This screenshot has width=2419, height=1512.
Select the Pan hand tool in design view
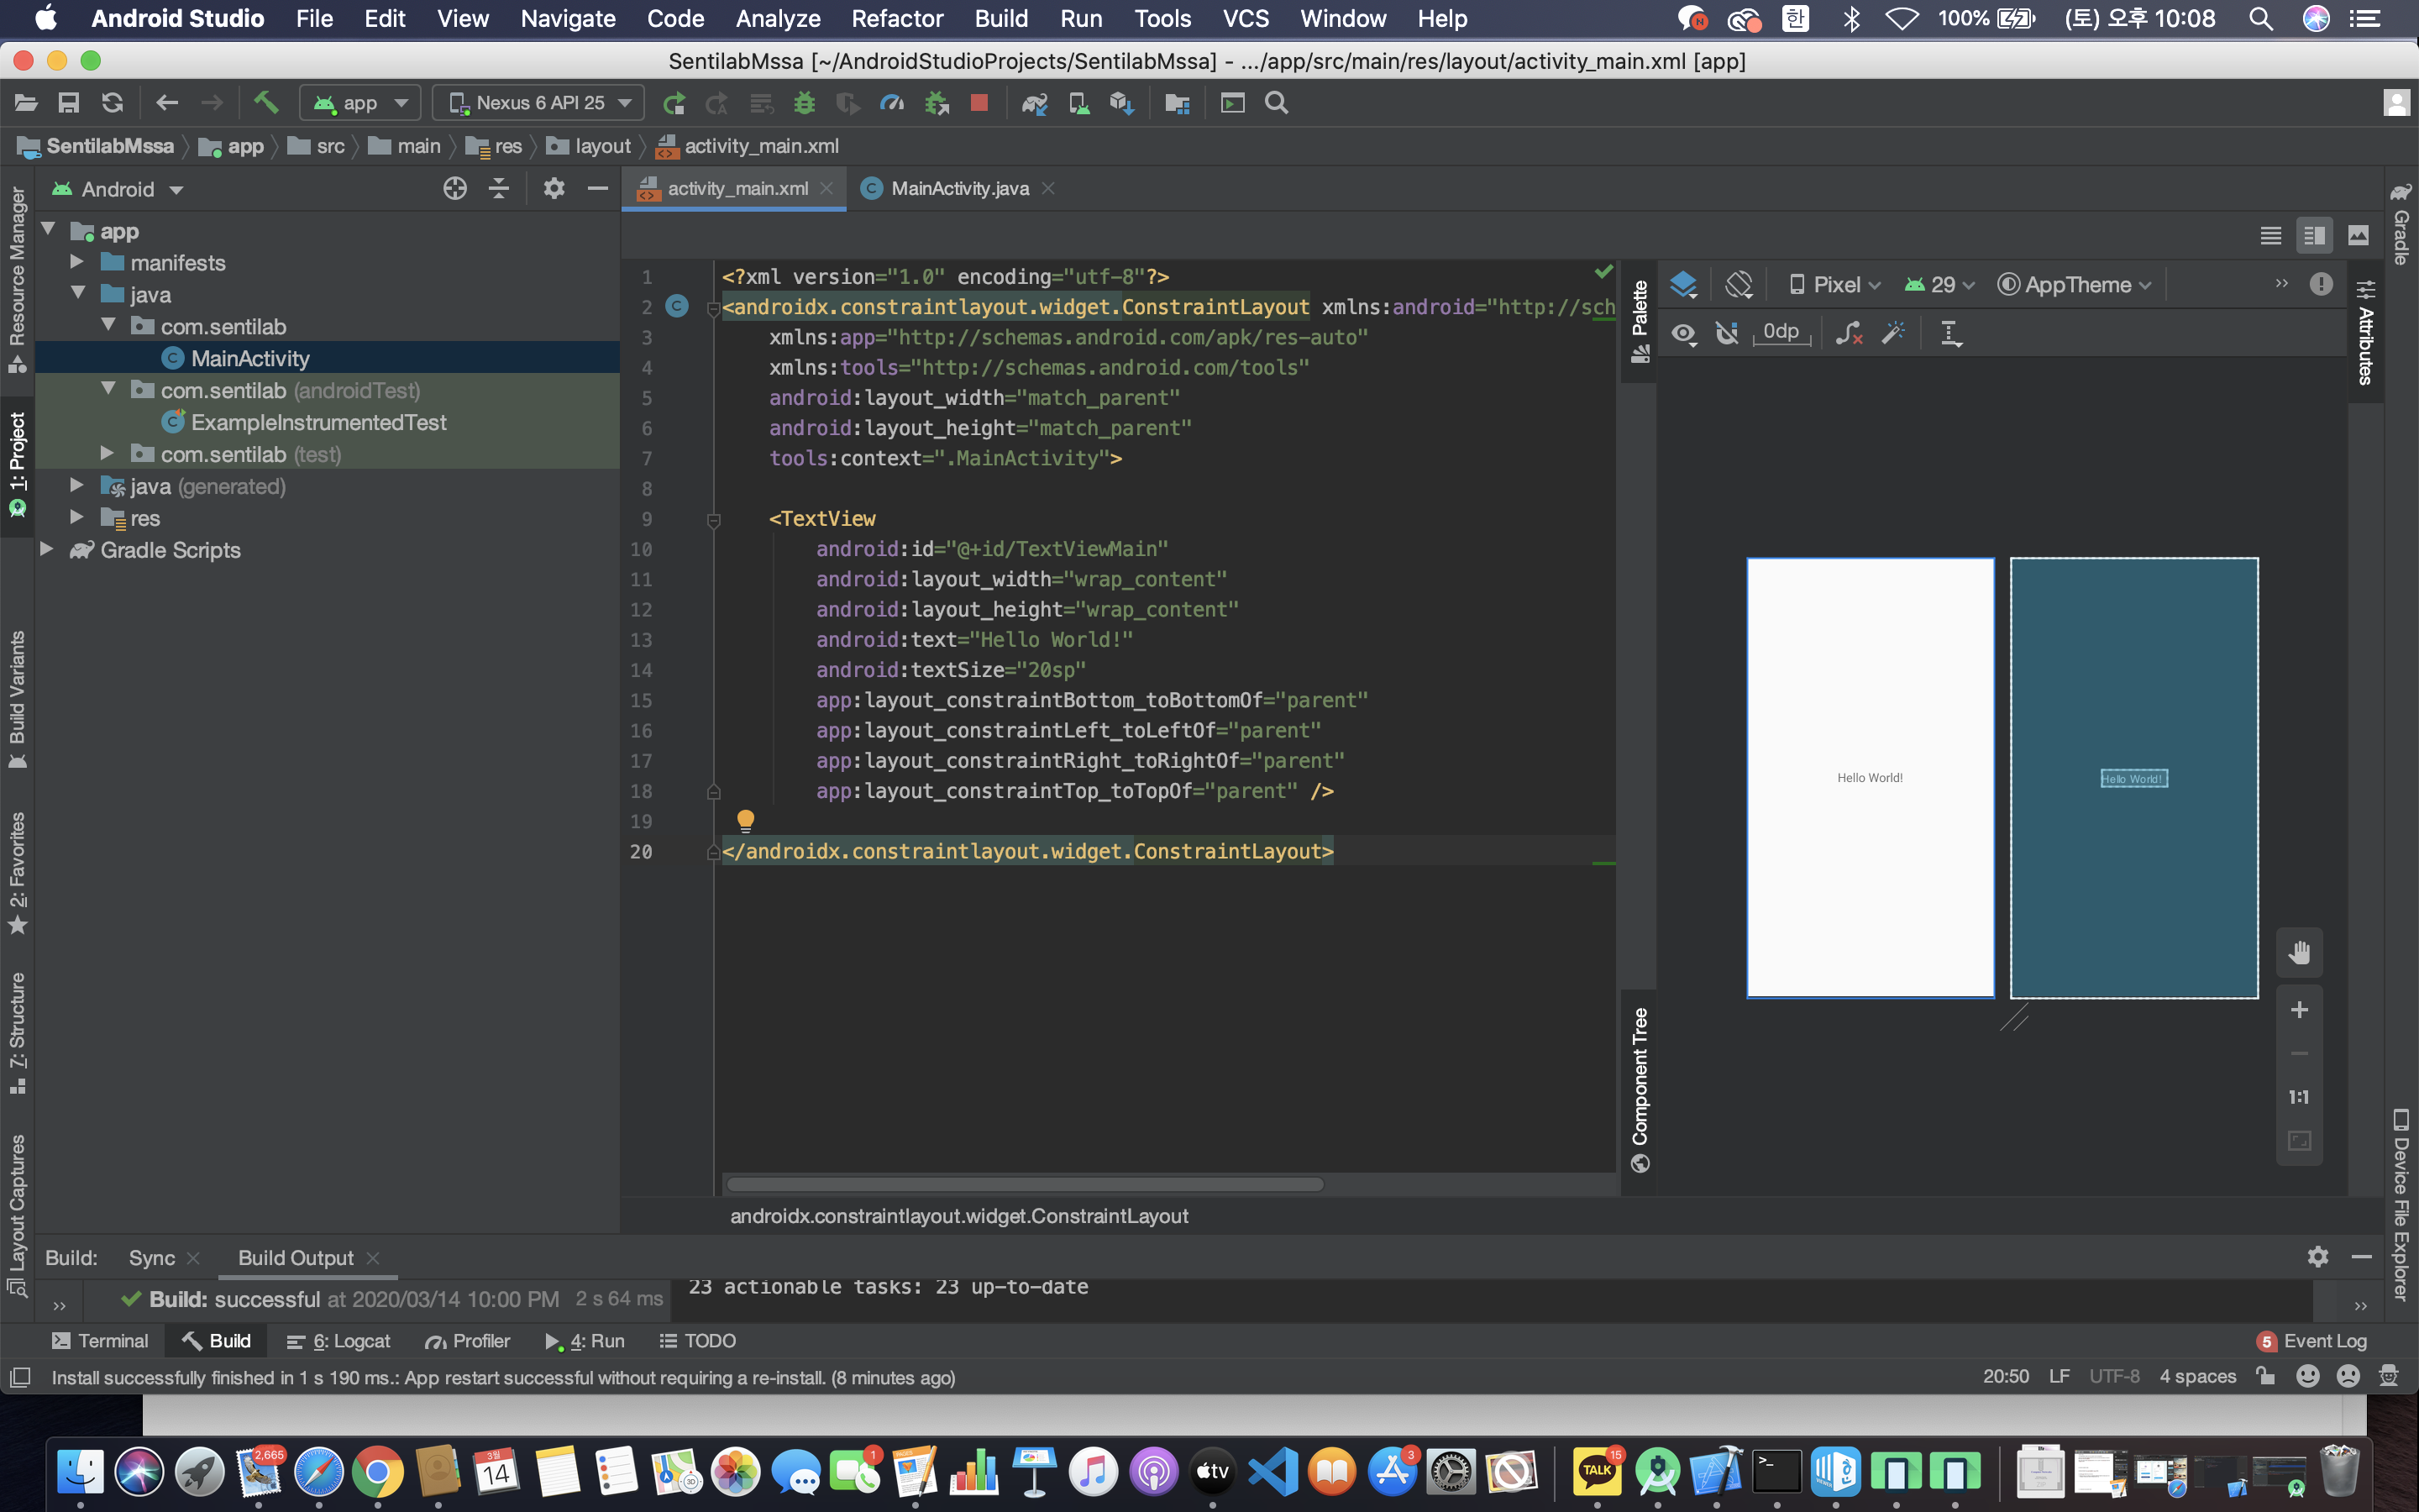2299,952
